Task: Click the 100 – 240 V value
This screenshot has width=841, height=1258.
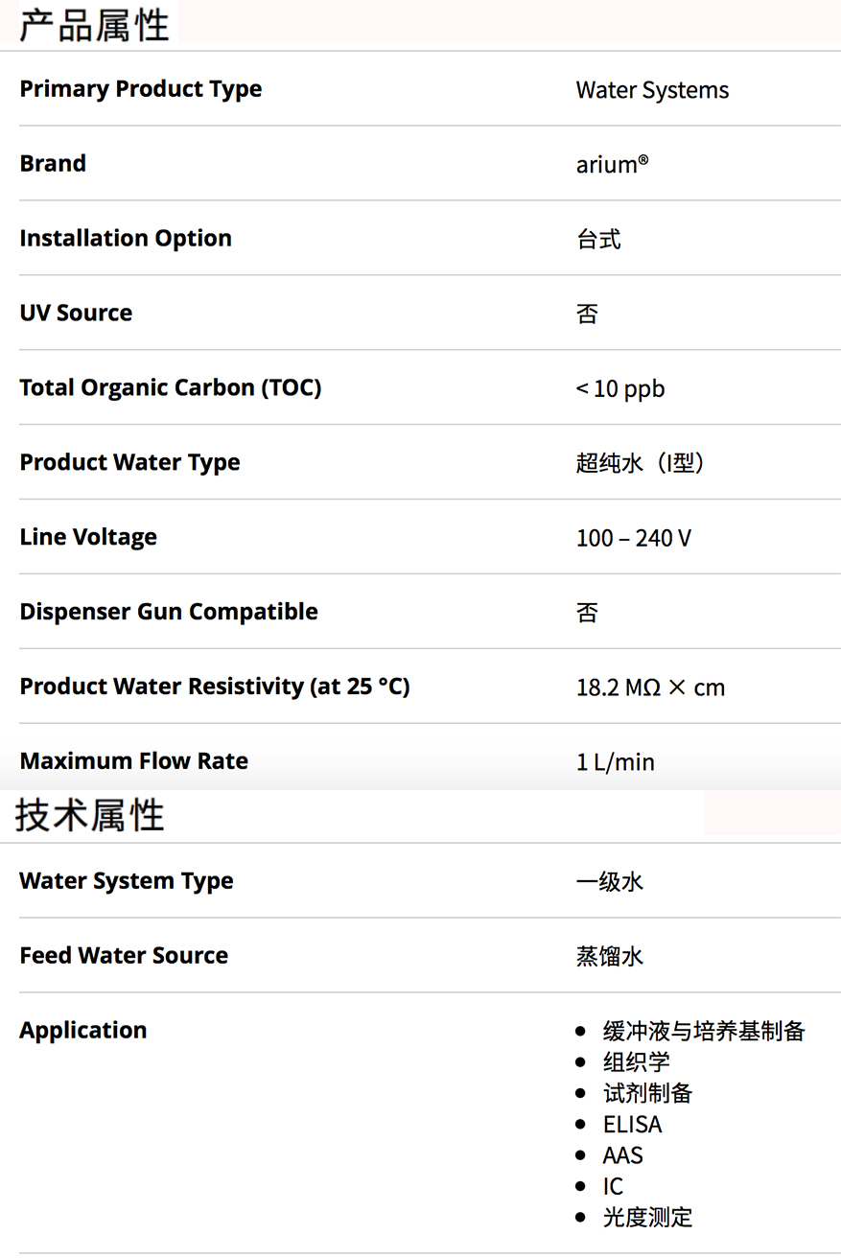Action: [x=633, y=539]
